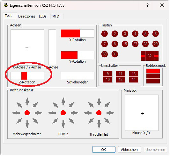Click button indicator 8 in Tasten
This screenshot has height=156, width=170.
(x=115, y=44)
